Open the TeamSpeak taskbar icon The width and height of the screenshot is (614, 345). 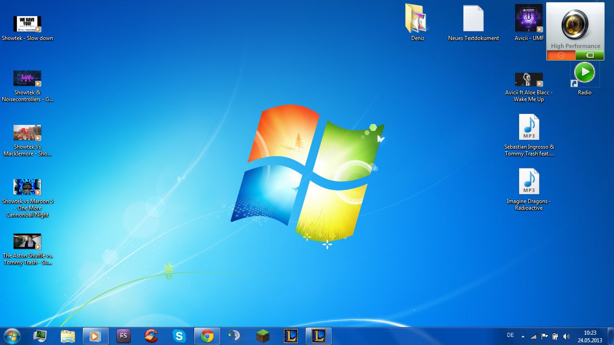235,336
